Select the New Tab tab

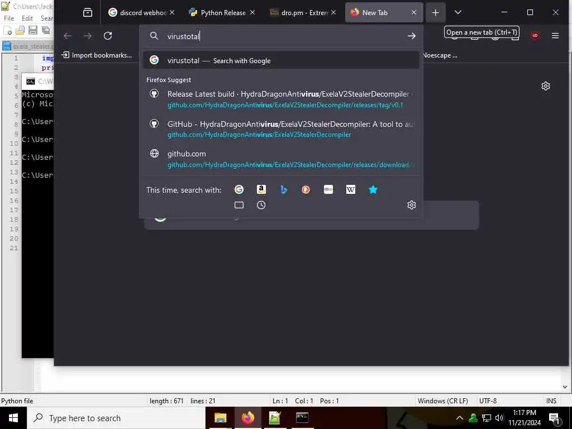coord(379,13)
